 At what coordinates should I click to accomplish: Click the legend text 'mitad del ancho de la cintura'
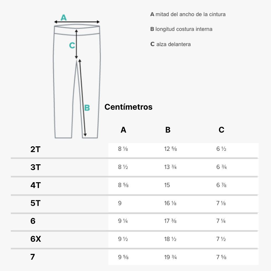(191, 14)
